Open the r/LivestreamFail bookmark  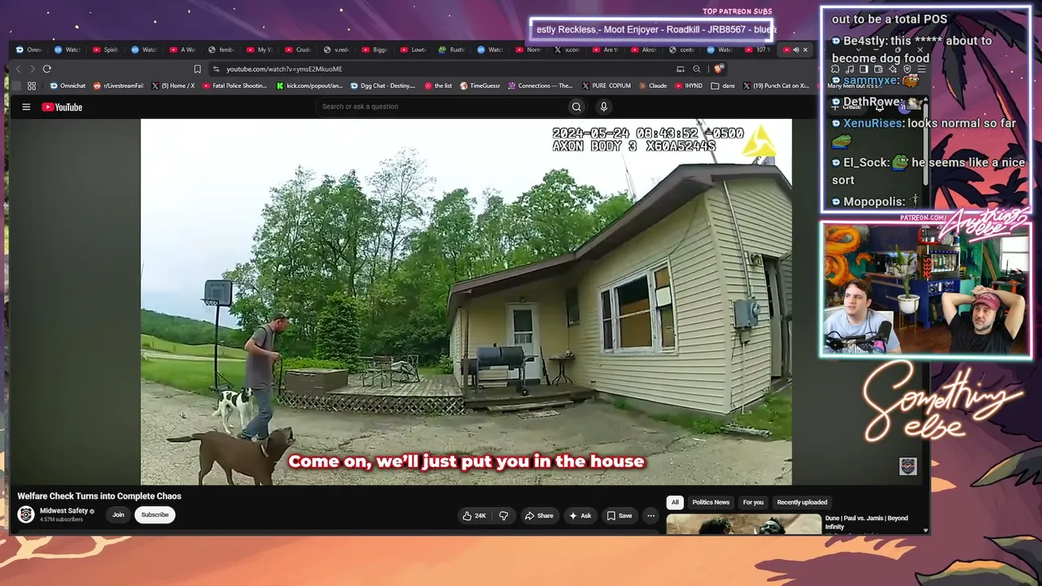(119, 85)
